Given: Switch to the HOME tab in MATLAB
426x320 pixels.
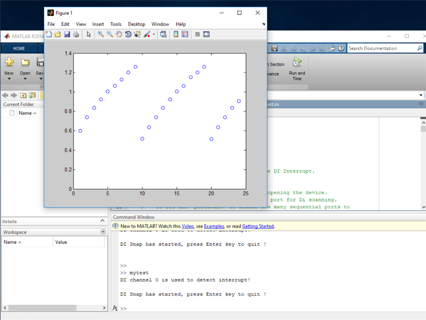Looking at the screenshot, I should [x=19, y=49].
